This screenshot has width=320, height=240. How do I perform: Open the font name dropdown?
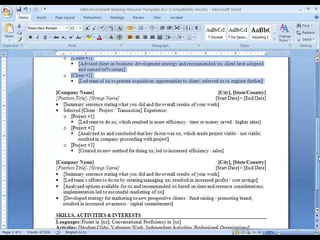67,28
